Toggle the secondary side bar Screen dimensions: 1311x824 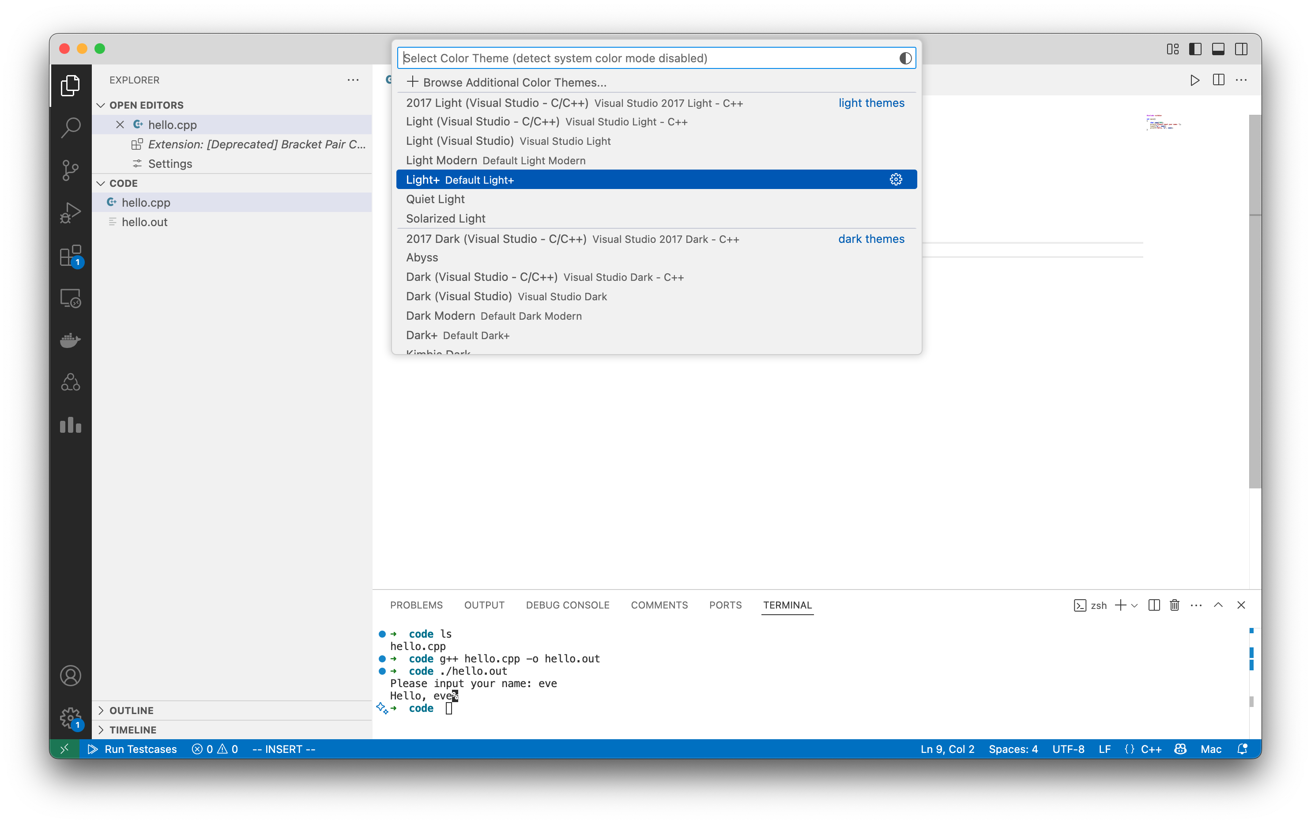point(1242,49)
